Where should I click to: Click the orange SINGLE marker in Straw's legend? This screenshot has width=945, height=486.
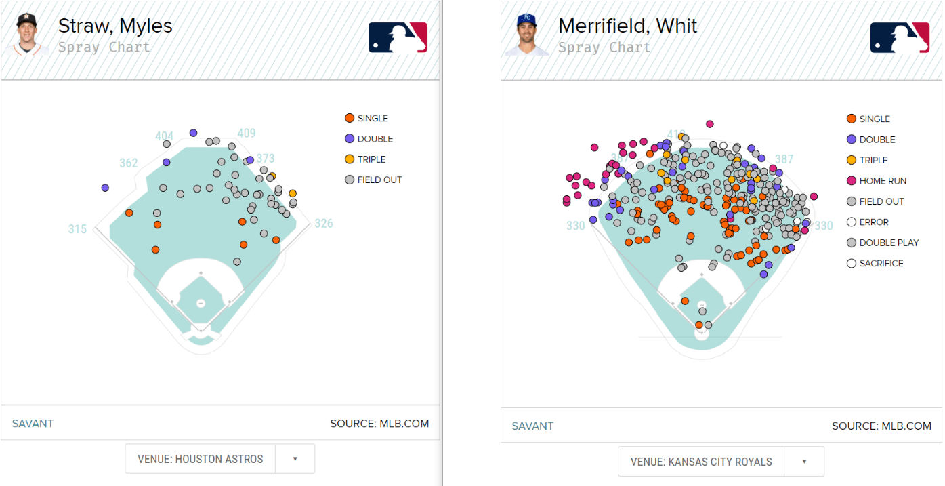click(350, 118)
